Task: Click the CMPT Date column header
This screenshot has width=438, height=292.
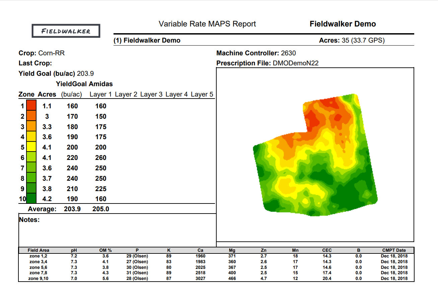Action: coord(394,250)
